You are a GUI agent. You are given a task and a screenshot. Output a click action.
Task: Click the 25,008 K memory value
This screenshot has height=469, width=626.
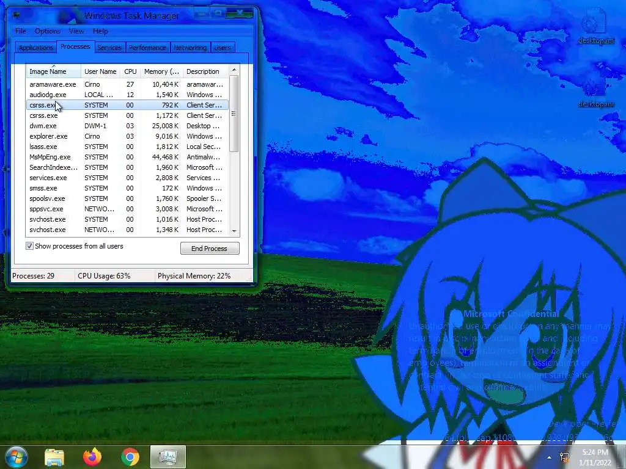pyautogui.click(x=165, y=126)
